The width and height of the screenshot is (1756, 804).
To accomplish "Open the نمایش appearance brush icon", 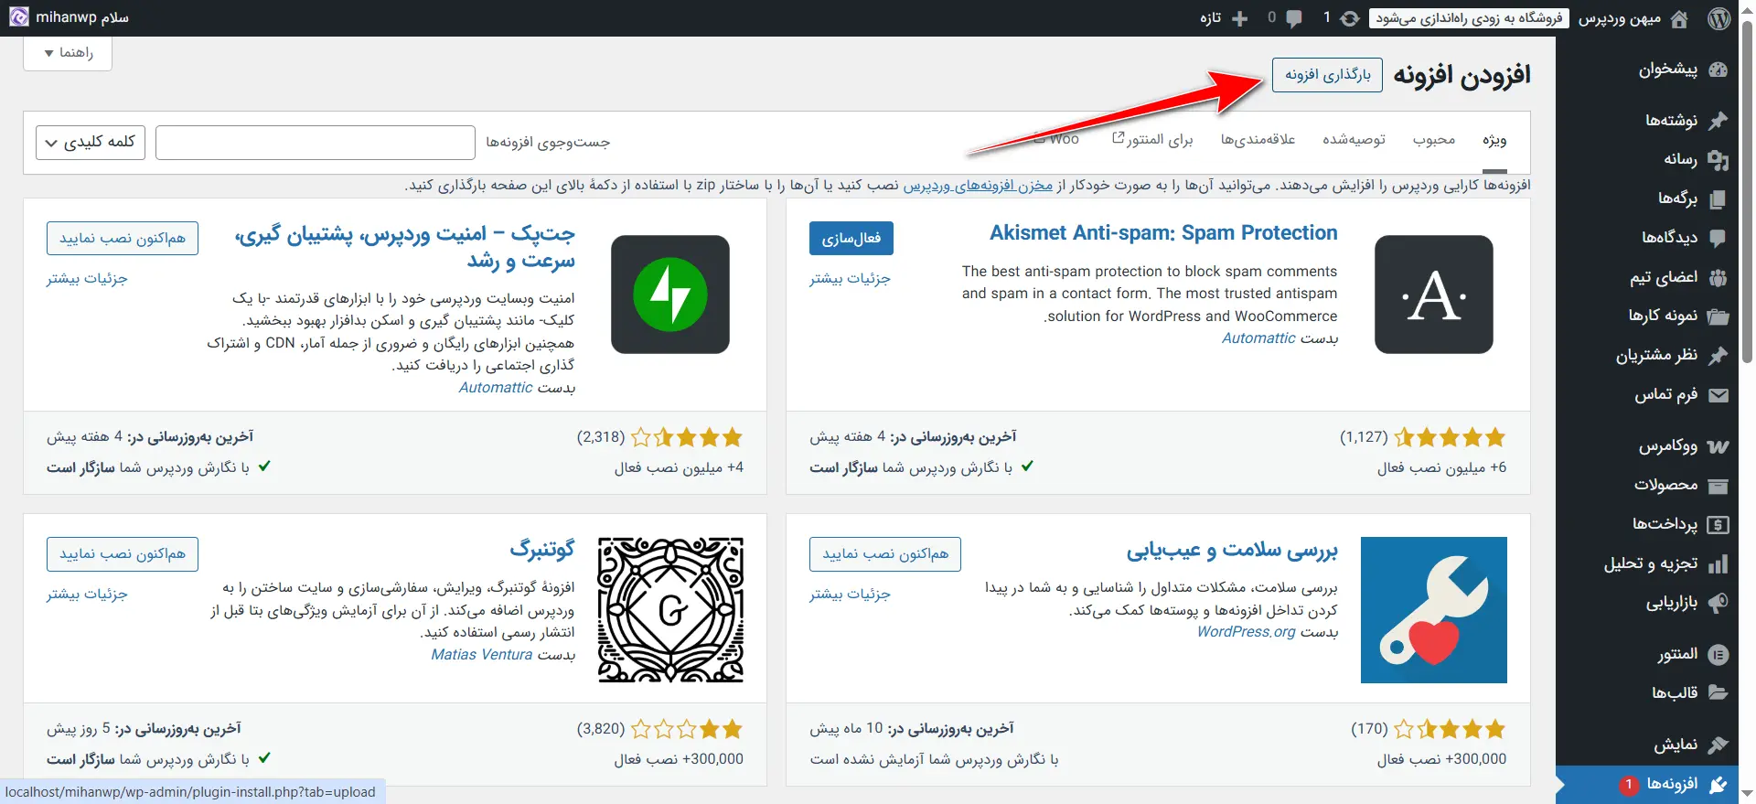I will 1719,745.
